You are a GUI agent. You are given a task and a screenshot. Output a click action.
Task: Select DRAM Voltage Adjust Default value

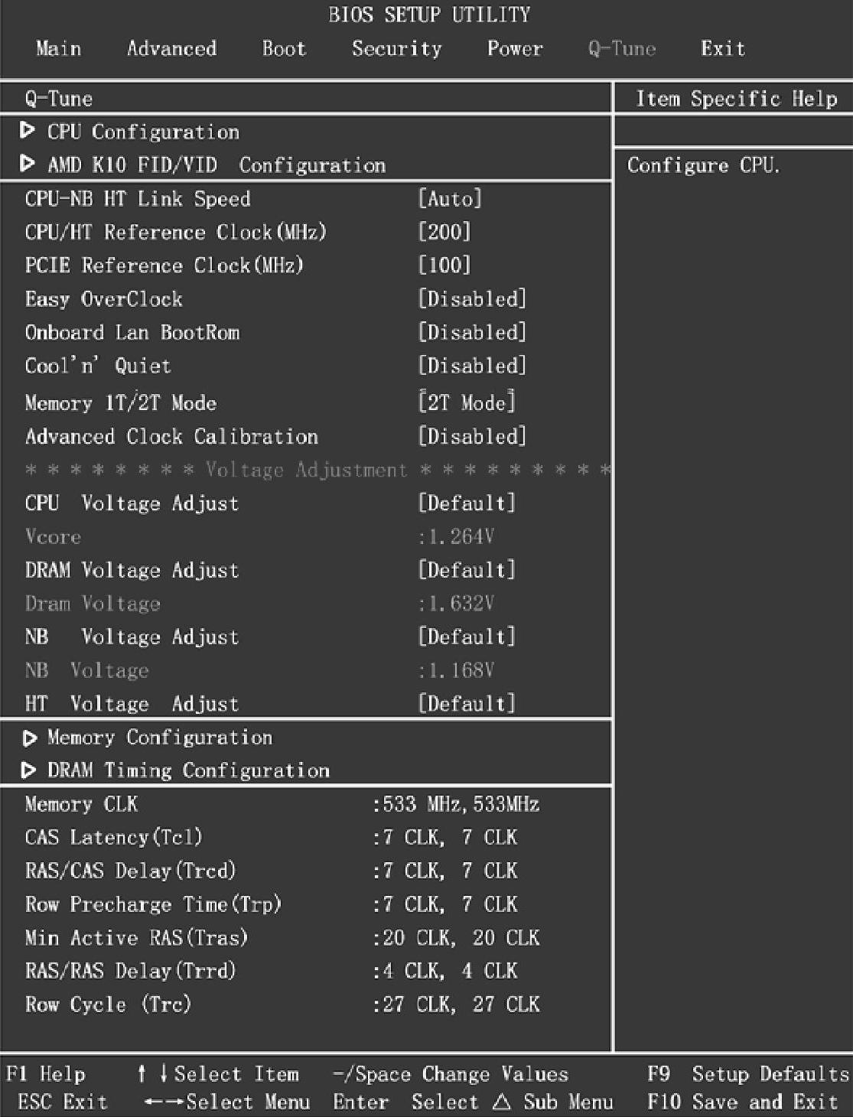(x=467, y=570)
